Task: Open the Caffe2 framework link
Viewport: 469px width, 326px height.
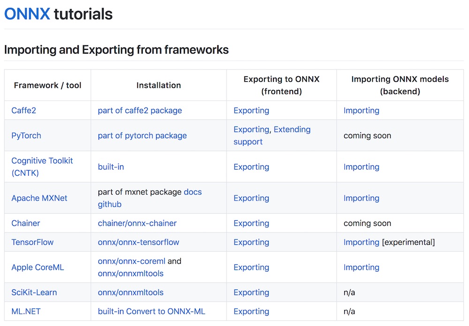Action: 23,110
